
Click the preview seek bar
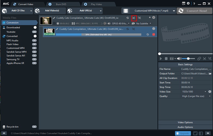click(x=185, y=54)
